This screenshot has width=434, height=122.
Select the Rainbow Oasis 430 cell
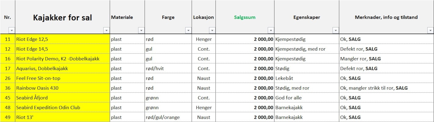62,88
